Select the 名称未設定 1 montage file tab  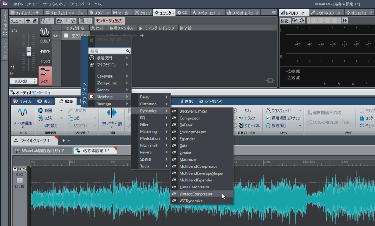click(x=95, y=151)
